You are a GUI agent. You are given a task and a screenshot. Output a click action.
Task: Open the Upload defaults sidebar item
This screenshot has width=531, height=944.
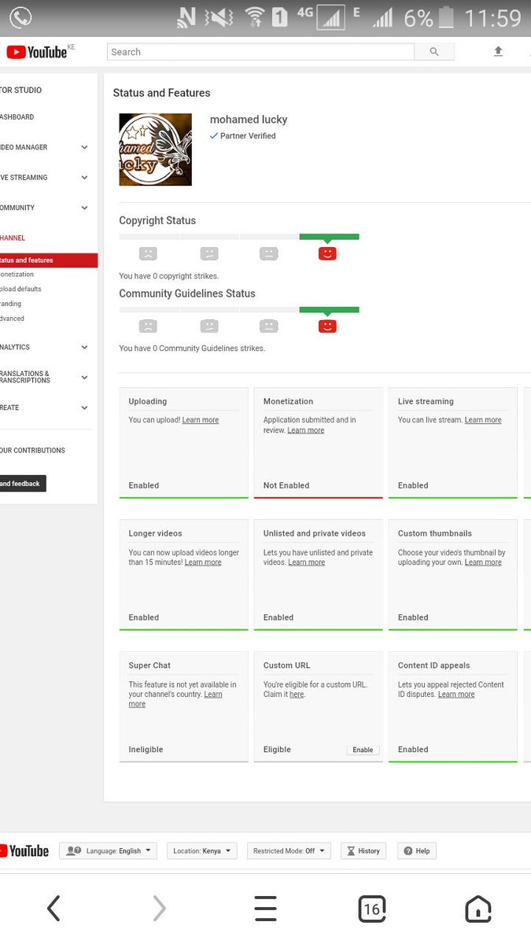[21, 289]
